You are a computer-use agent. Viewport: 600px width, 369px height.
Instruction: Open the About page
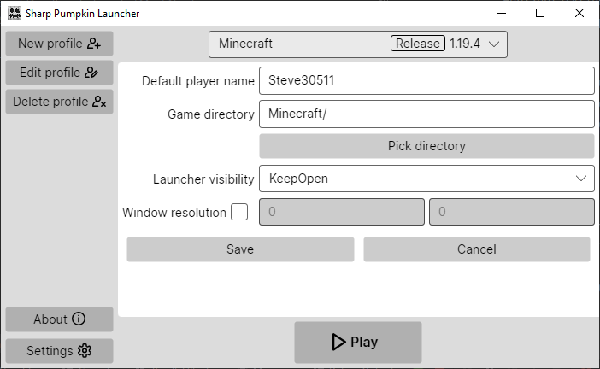[59, 319]
